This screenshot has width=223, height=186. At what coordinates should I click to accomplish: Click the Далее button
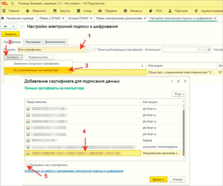(158, 179)
